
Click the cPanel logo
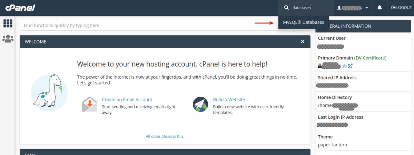click(20, 7)
